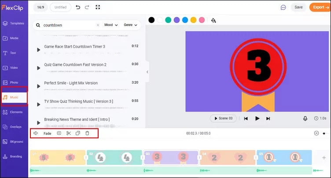Play Perfect Smile - Light Mix Version

pos(38,86)
